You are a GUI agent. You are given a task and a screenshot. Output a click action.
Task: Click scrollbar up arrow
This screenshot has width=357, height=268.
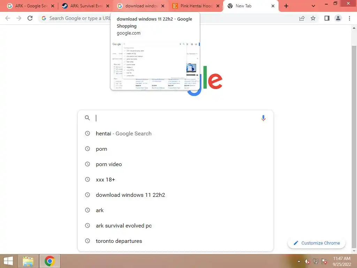(x=354, y=28)
